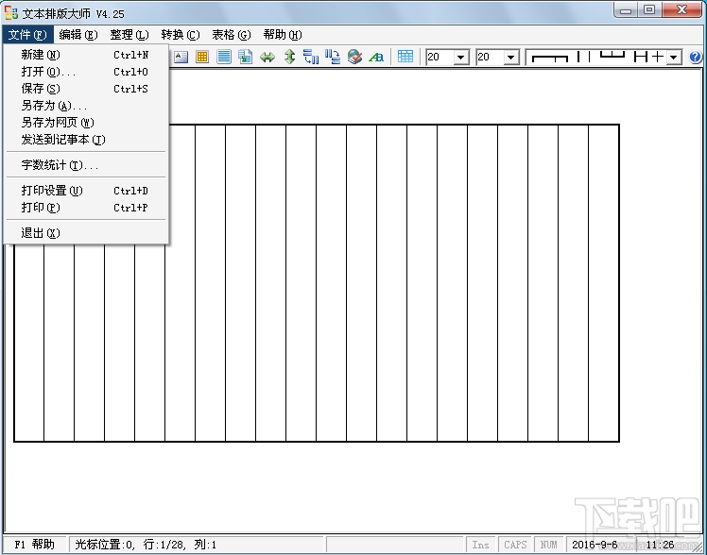The width and height of the screenshot is (707, 555).
Task: Click the orange grid toolbar icon
Action: [x=202, y=58]
